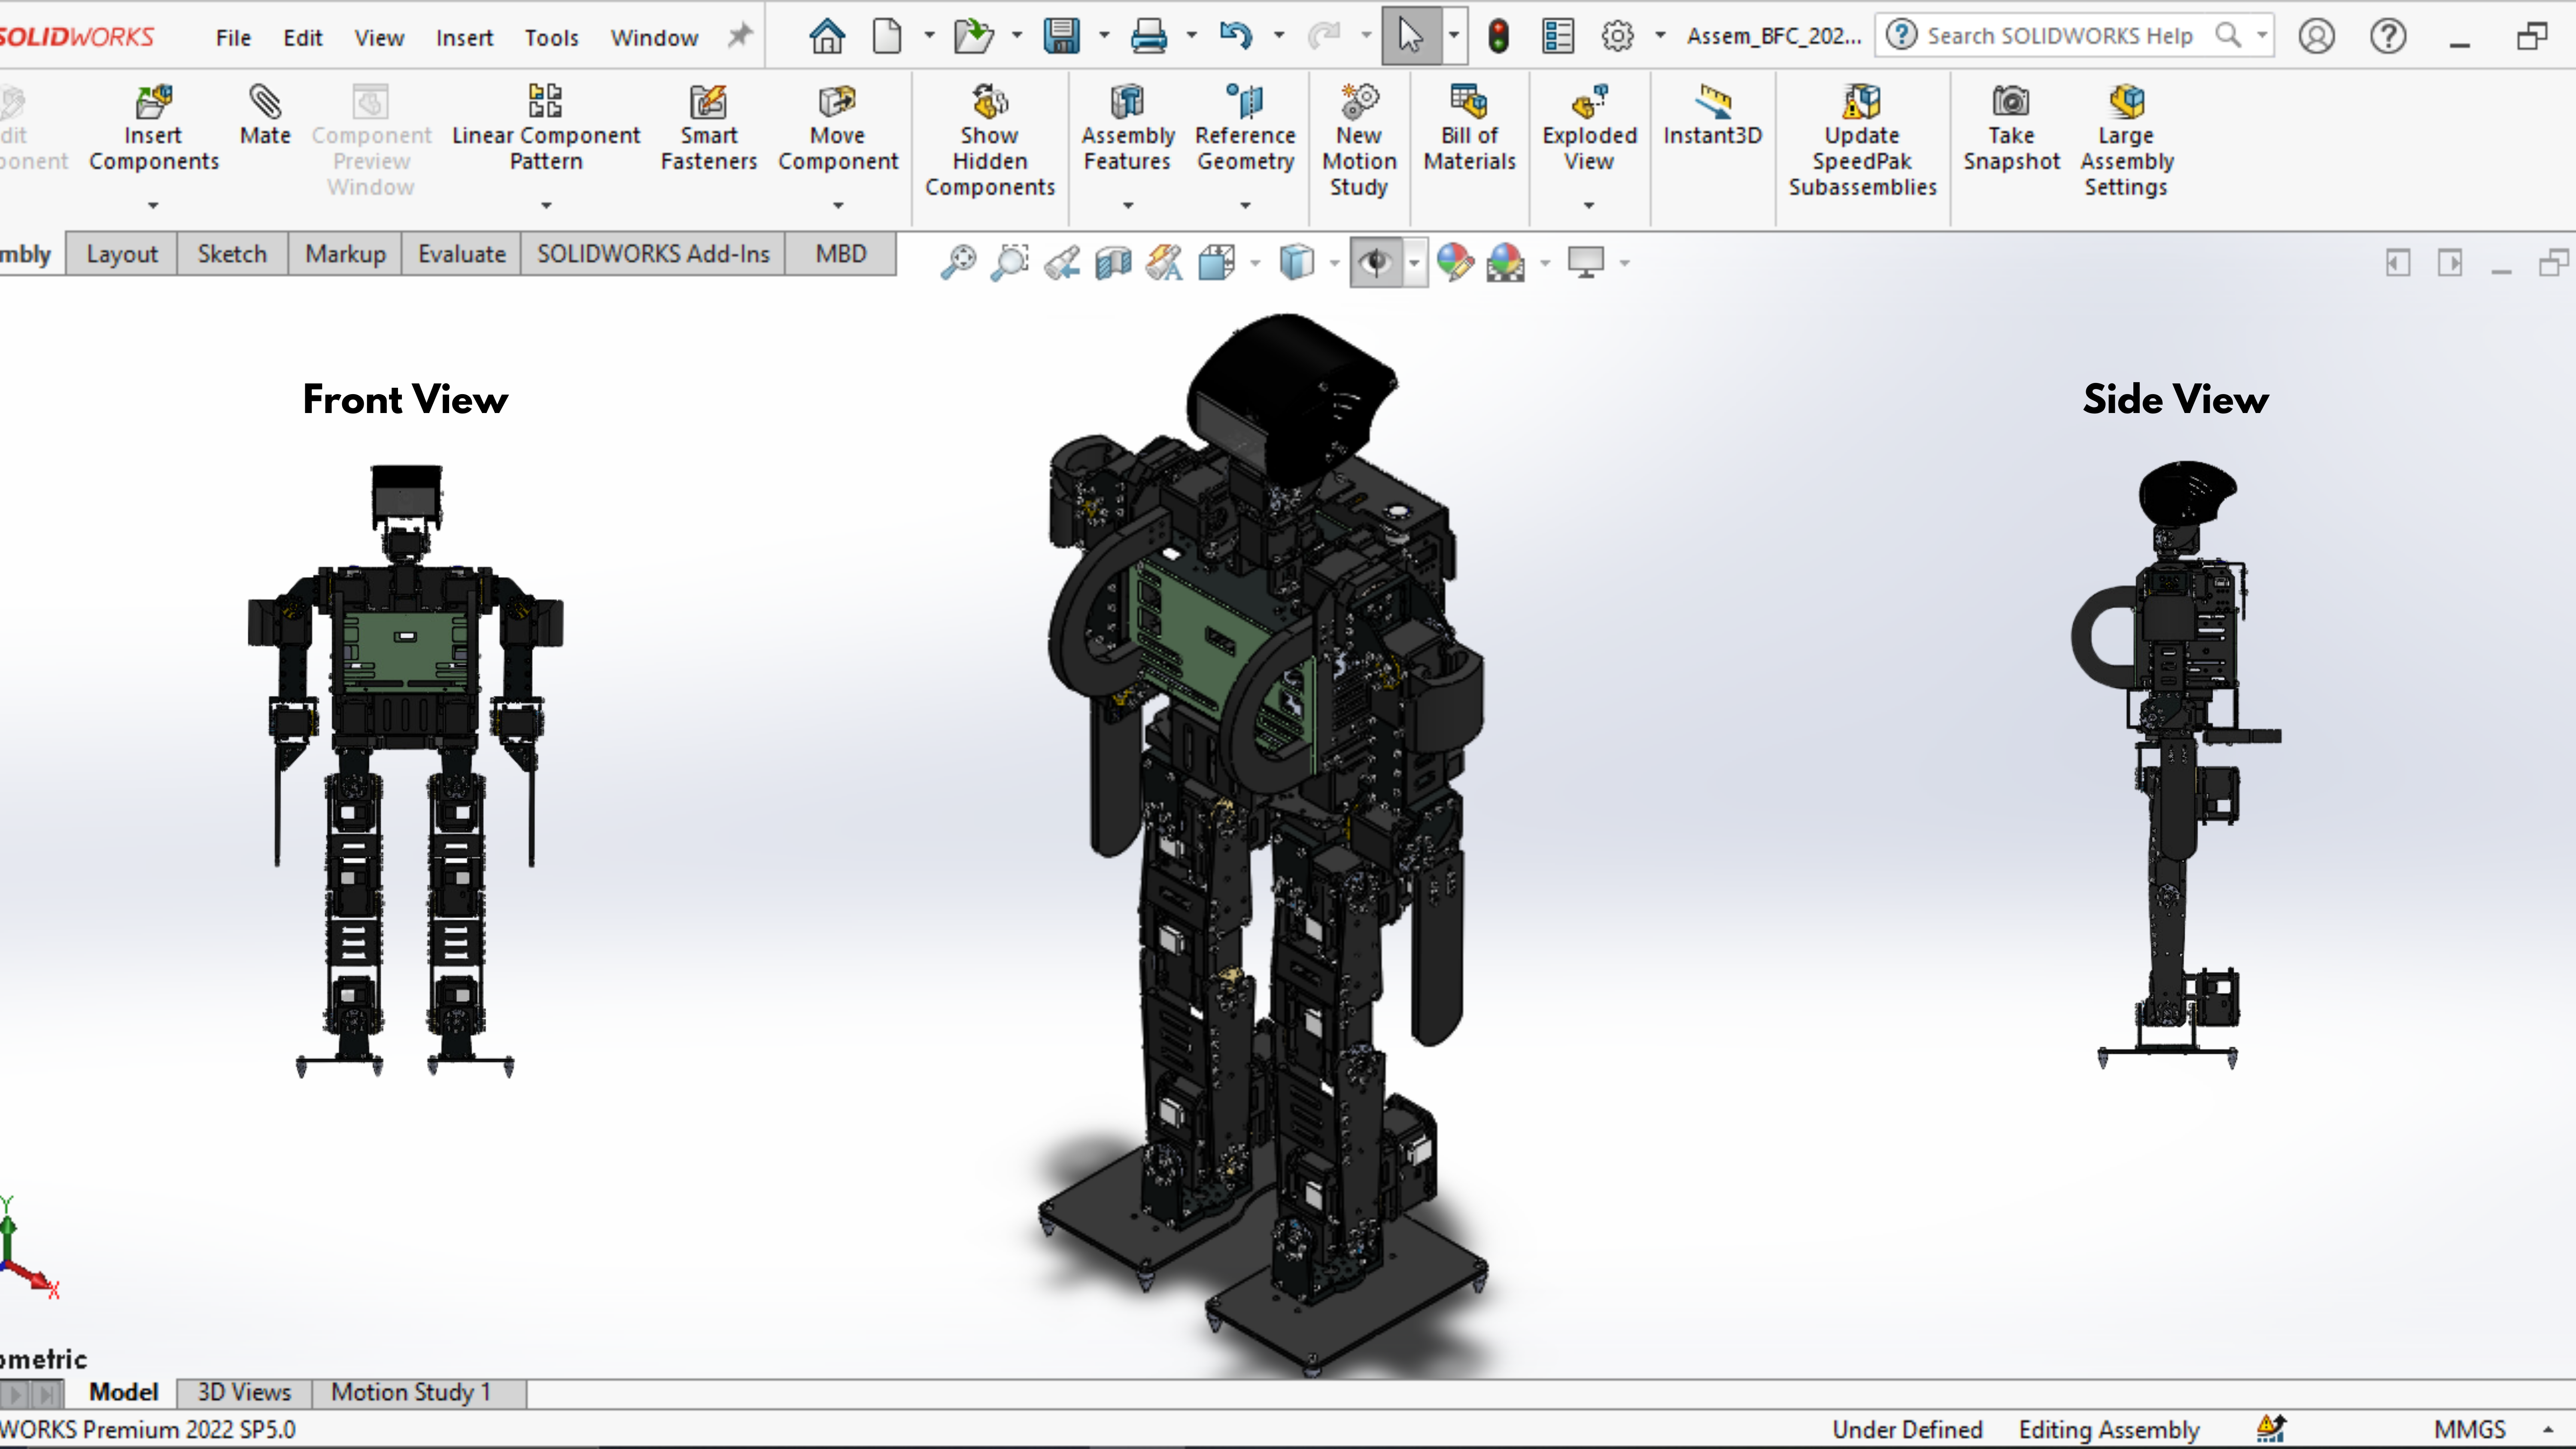Open Assembly Features tool
This screenshot has height=1449, width=2576.
[1127, 129]
